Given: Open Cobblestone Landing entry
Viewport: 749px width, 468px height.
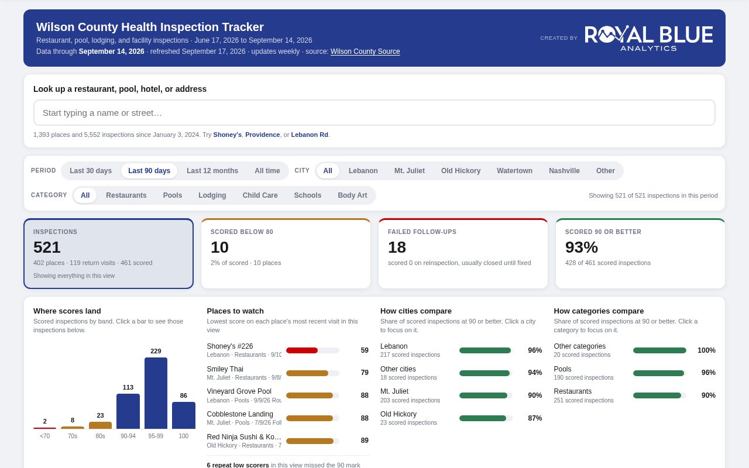Looking at the screenshot, I should pos(288,418).
